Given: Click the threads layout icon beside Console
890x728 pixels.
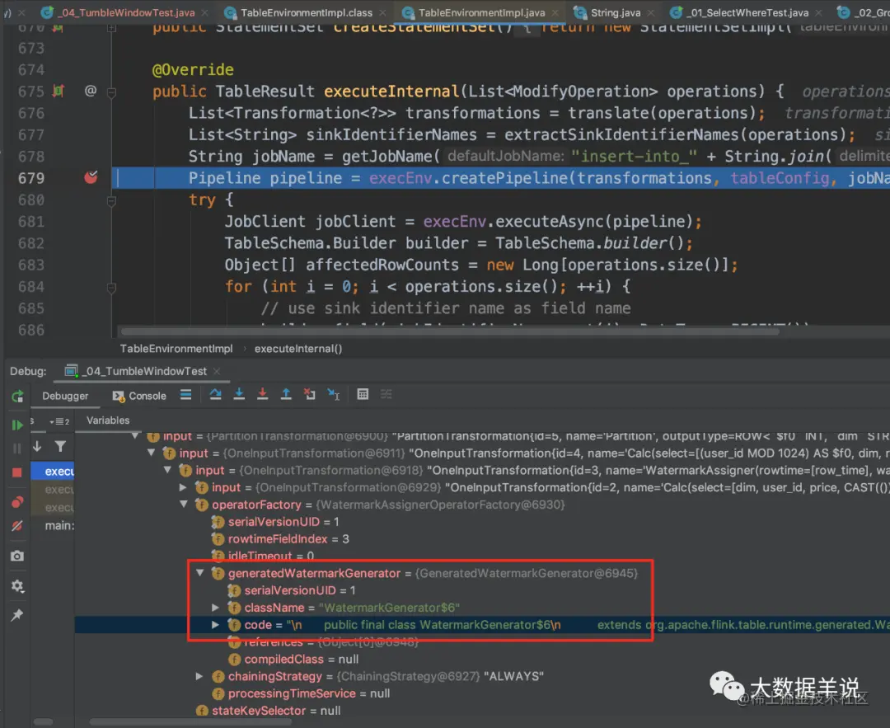Looking at the screenshot, I should point(185,395).
